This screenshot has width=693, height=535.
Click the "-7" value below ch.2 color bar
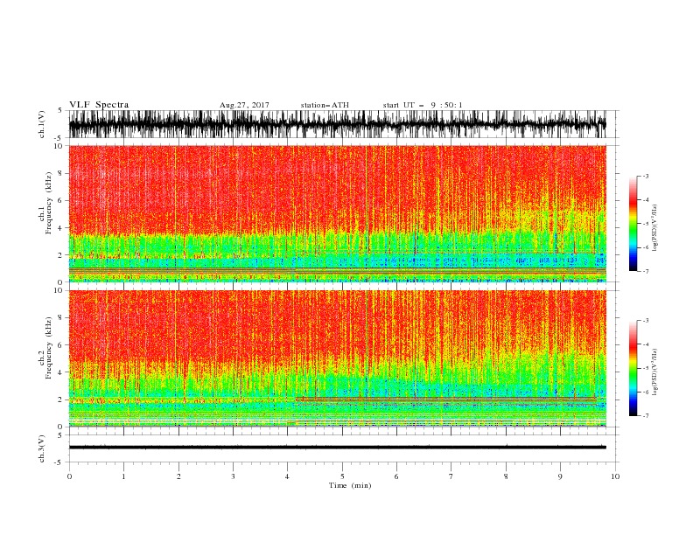(645, 415)
